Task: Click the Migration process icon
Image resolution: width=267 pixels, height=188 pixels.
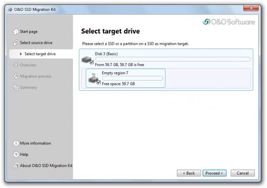Action: point(16,76)
